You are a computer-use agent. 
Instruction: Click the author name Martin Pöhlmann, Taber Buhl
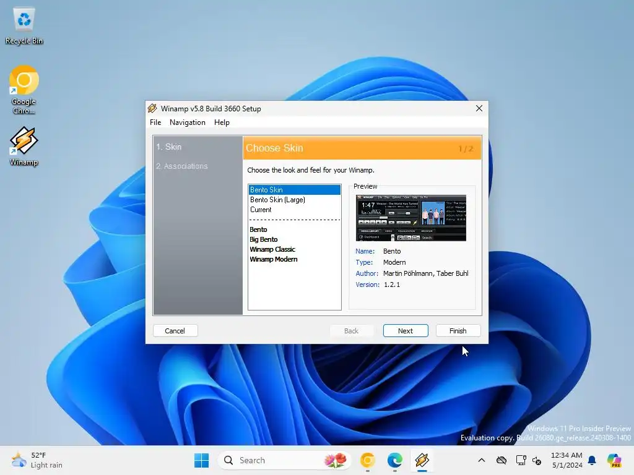click(426, 273)
